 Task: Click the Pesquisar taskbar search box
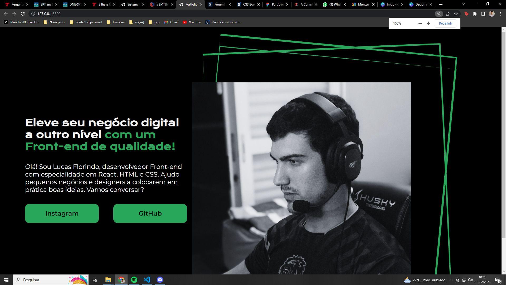(x=51, y=280)
